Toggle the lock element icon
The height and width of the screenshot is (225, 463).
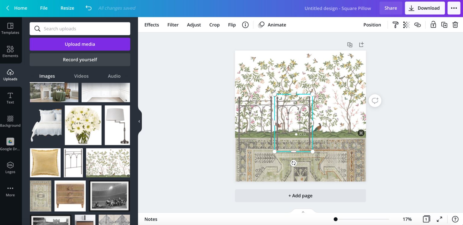433,25
